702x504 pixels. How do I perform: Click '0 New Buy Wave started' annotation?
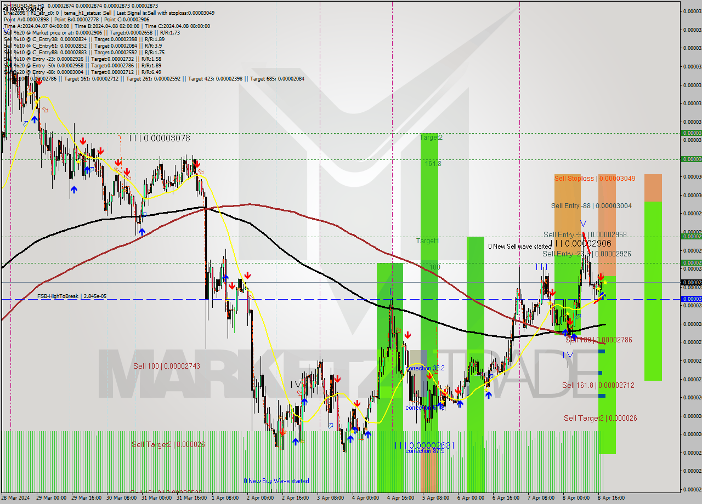[276, 481]
